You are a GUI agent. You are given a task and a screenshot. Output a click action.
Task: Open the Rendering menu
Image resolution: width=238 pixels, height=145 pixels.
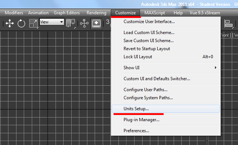click(97, 13)
